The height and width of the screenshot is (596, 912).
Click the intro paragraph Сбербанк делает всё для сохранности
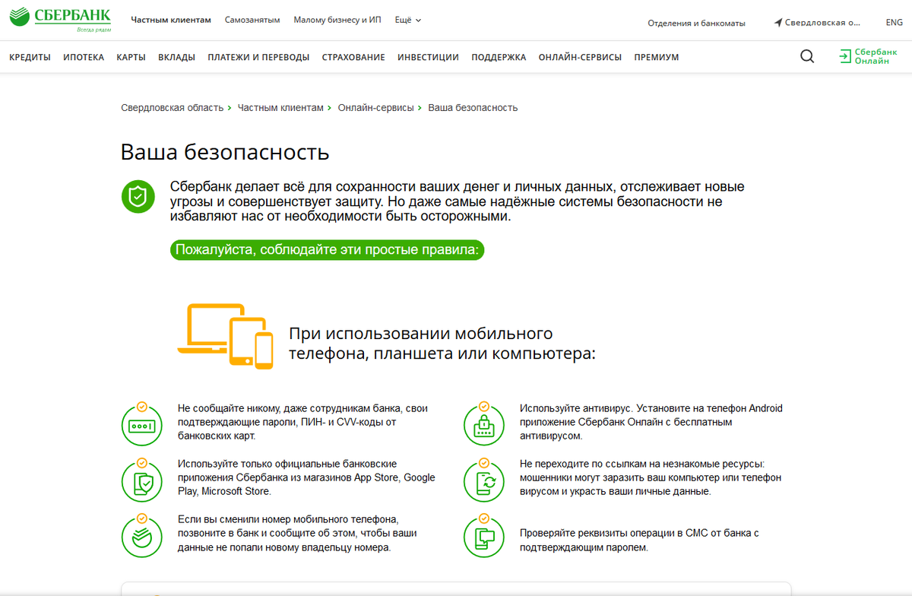(x=458, y=201)
